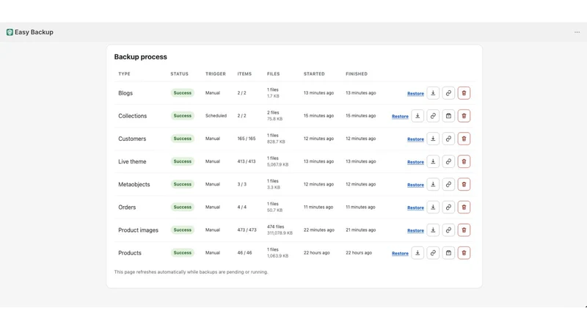Click the 474 files value
The height and width of the screenshot is (330, 587).
coord(276,227)
